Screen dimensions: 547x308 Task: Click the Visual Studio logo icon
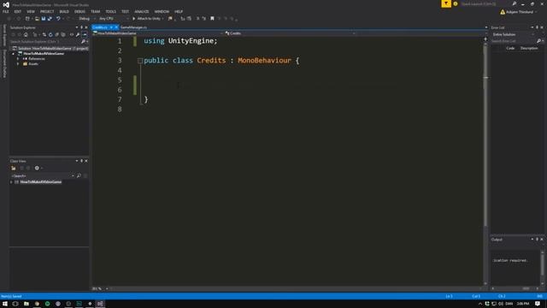pyautogui.click(x=6, y=4)
